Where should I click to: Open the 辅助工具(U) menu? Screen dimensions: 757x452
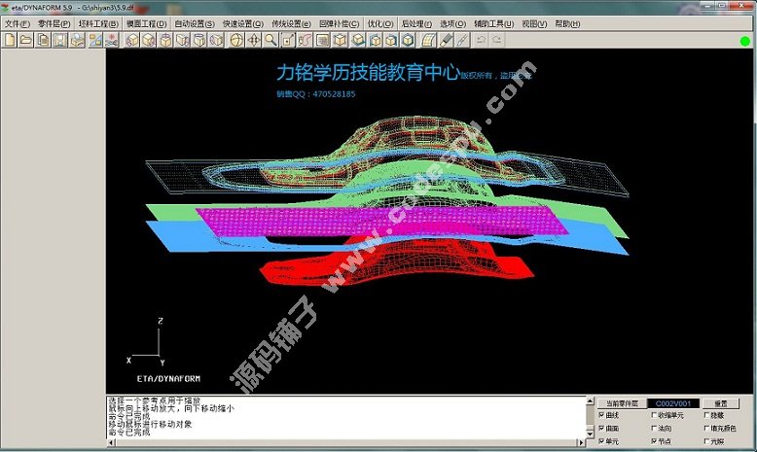point(494,23)
